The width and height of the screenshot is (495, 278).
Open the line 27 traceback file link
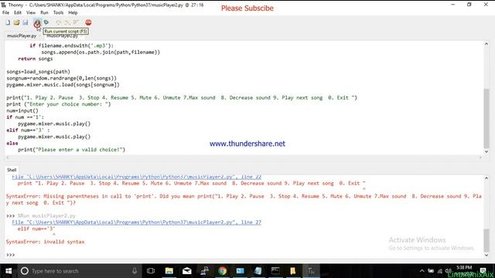(x=136, y=222)
